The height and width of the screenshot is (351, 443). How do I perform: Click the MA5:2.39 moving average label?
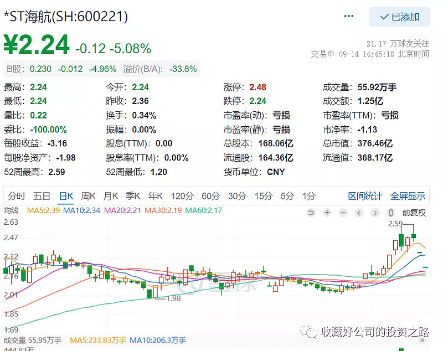[43, 210]
